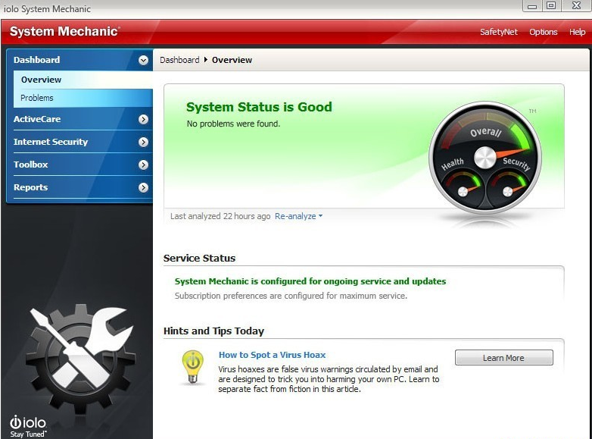Image resolution: width=592 pixels, height=439 pixels.
Task: Expand the Reports section arrow
Action: pyautogui.click(x=143, y=187)
